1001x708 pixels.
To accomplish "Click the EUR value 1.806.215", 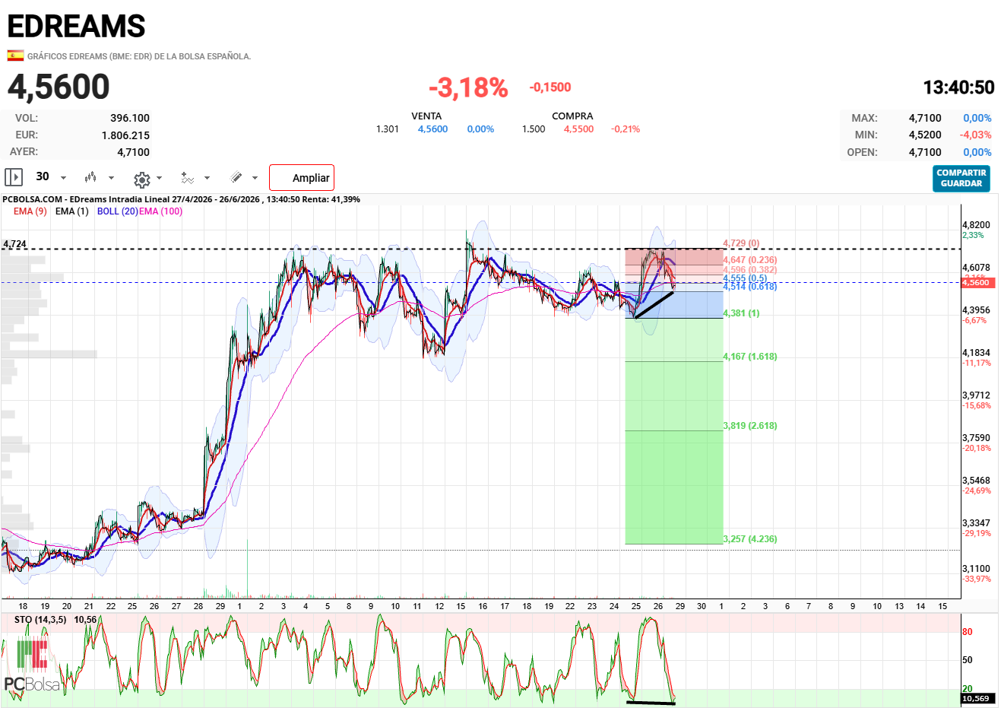I will (125, 135).
